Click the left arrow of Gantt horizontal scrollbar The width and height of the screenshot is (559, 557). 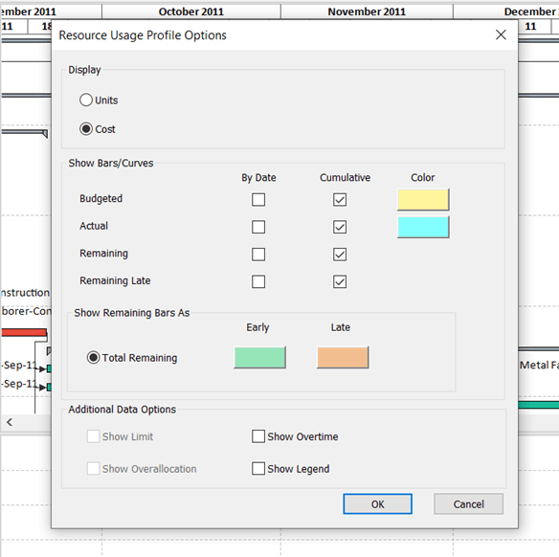pyautogui.click(x=10, y=422)
